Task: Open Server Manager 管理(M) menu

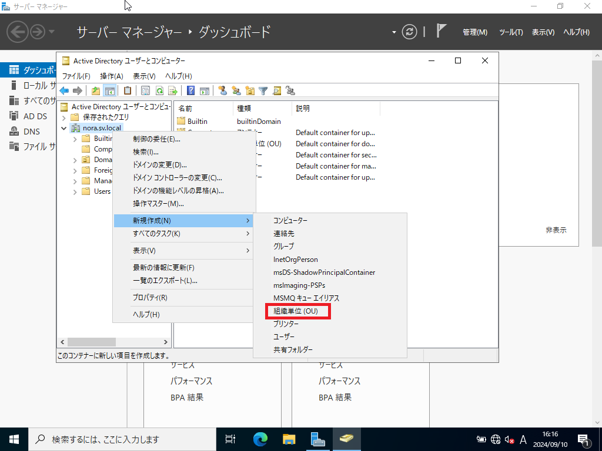Action: point(475,32)
